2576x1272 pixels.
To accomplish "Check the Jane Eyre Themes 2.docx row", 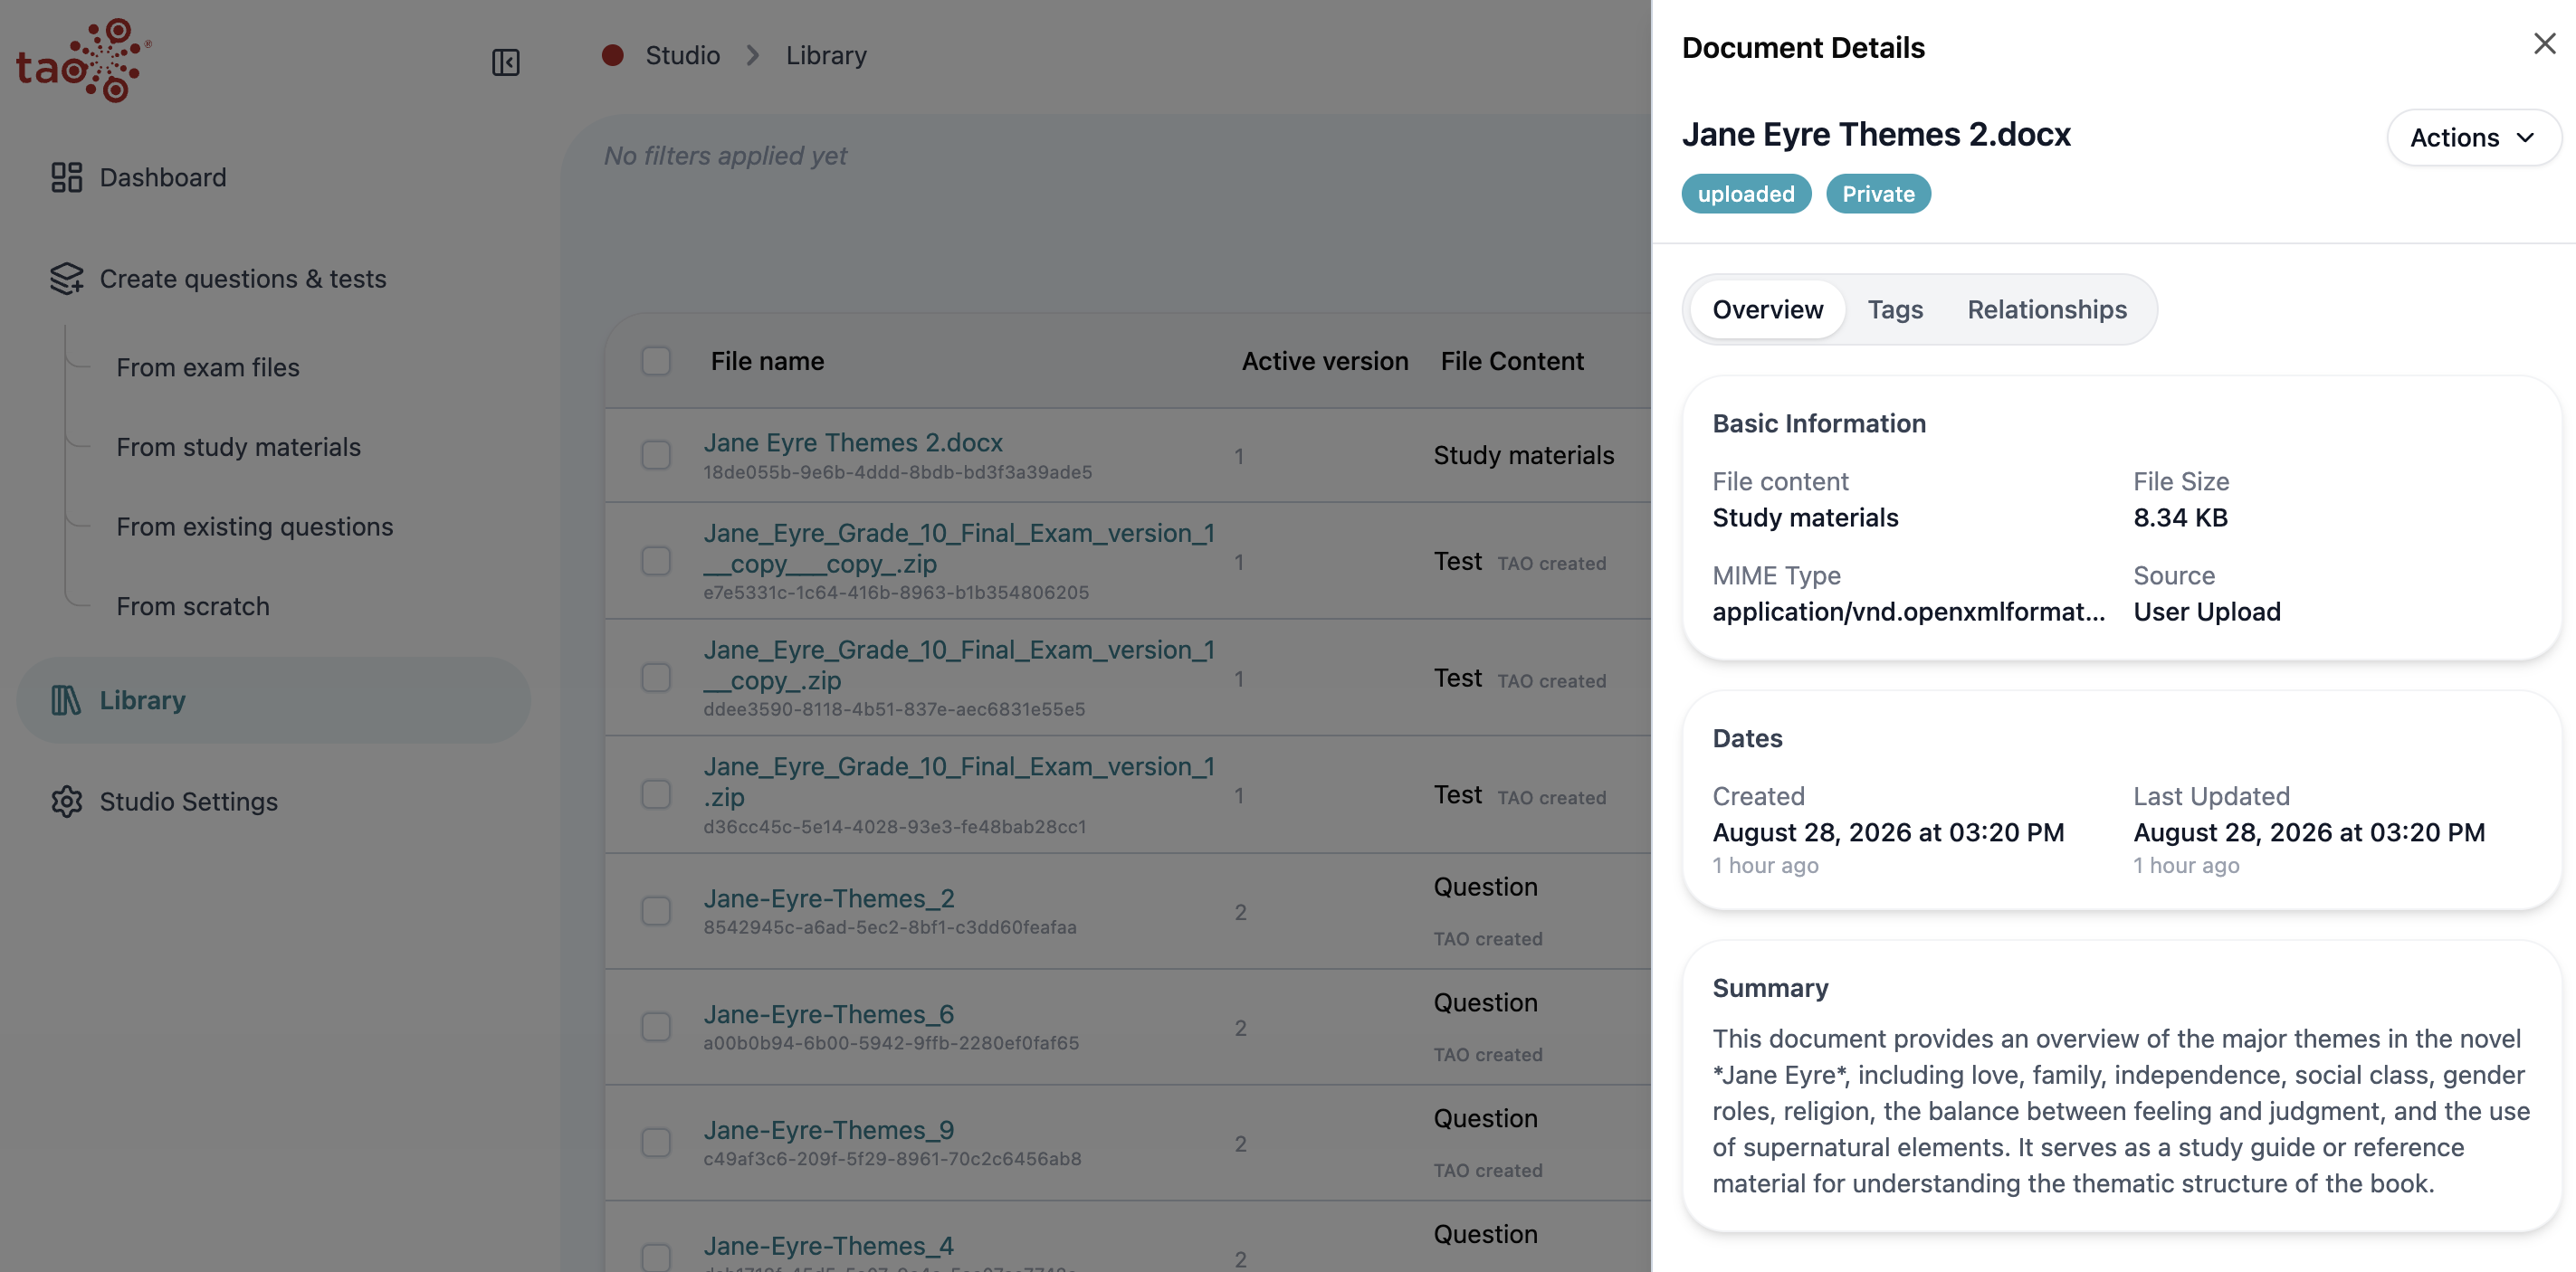I will coord(656,456).
